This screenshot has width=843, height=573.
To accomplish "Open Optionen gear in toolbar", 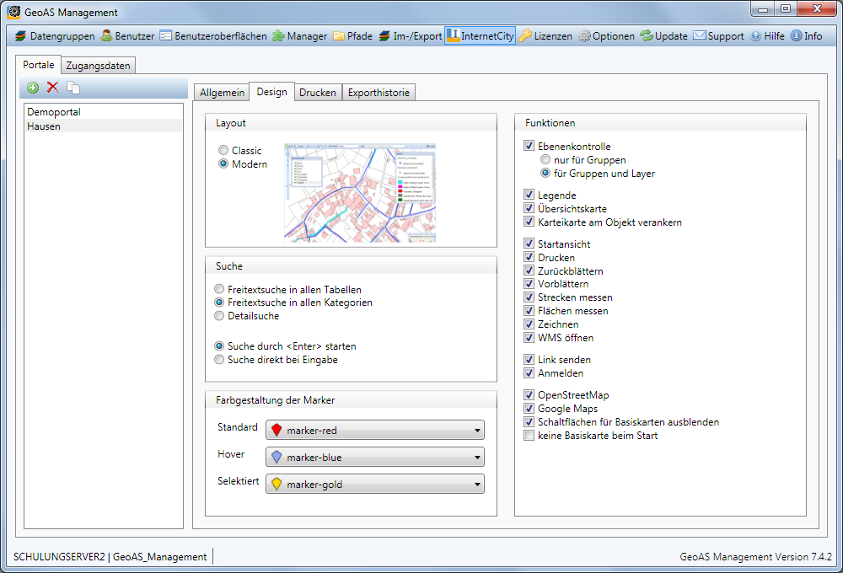I will (583, 36).
